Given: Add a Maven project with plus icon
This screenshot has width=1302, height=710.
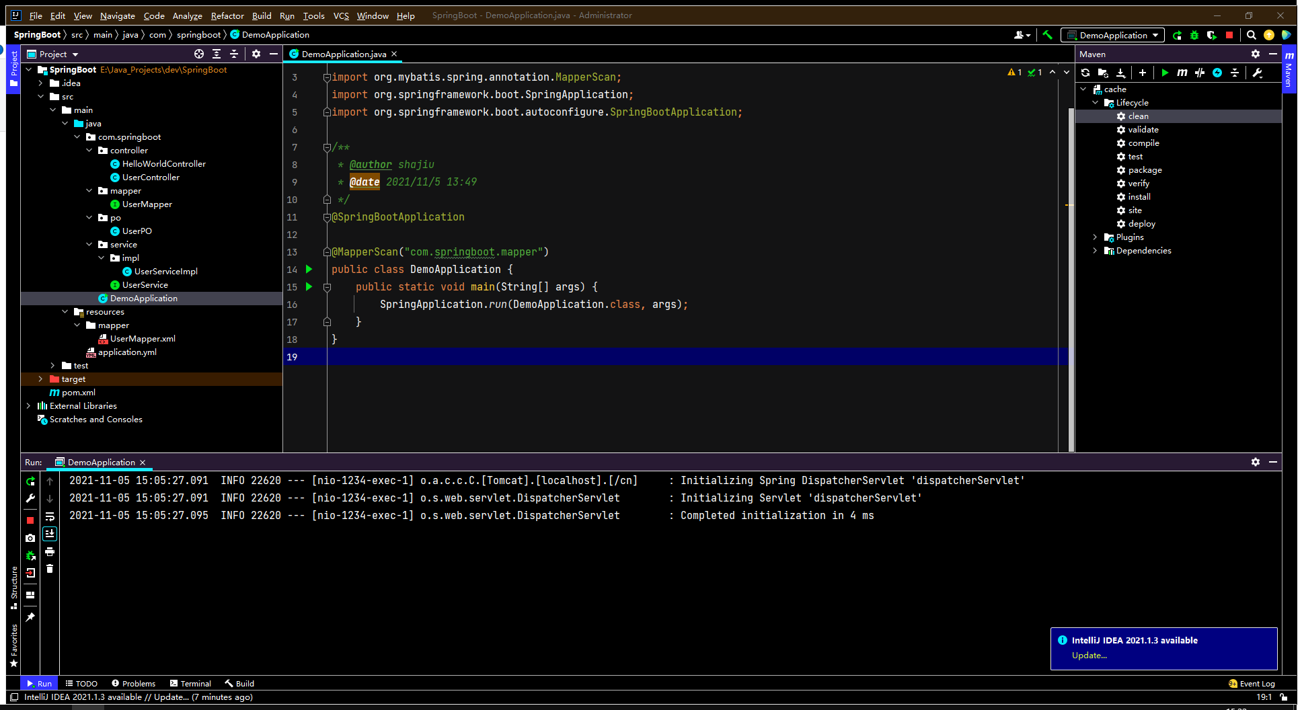Looking at the screenshot, I should 1142,73.
